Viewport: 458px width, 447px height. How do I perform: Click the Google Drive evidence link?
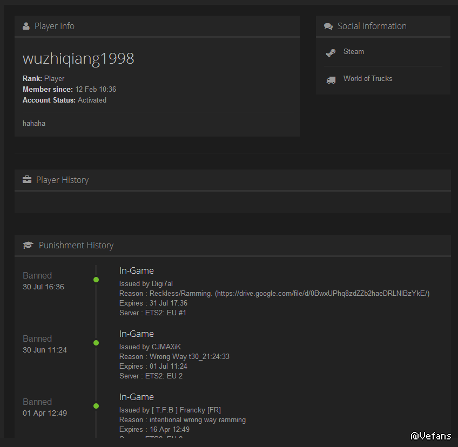[322, 293]
